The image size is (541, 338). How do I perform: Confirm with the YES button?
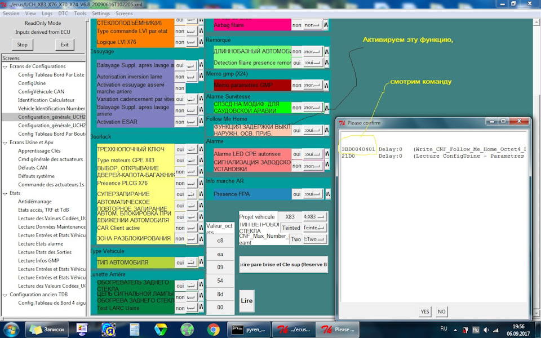pyautogui.click(x=425, y=312)
